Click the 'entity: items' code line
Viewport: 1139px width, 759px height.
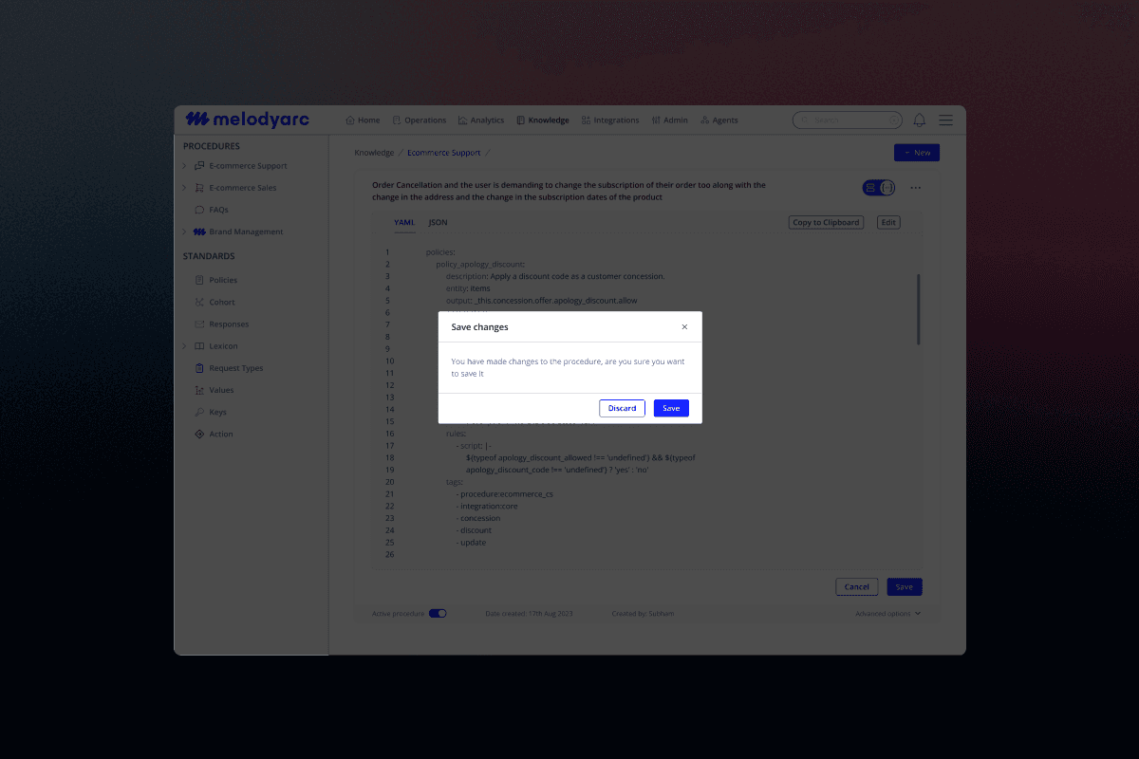(x=468, y=288)
